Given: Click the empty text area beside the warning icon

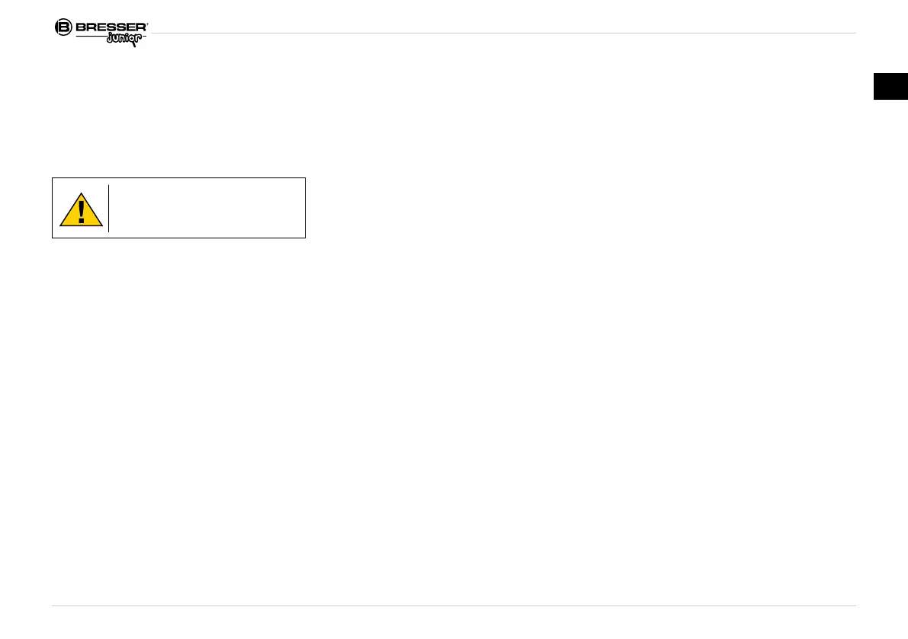Looking at the screenshot, I should click(x=206, y=208).
